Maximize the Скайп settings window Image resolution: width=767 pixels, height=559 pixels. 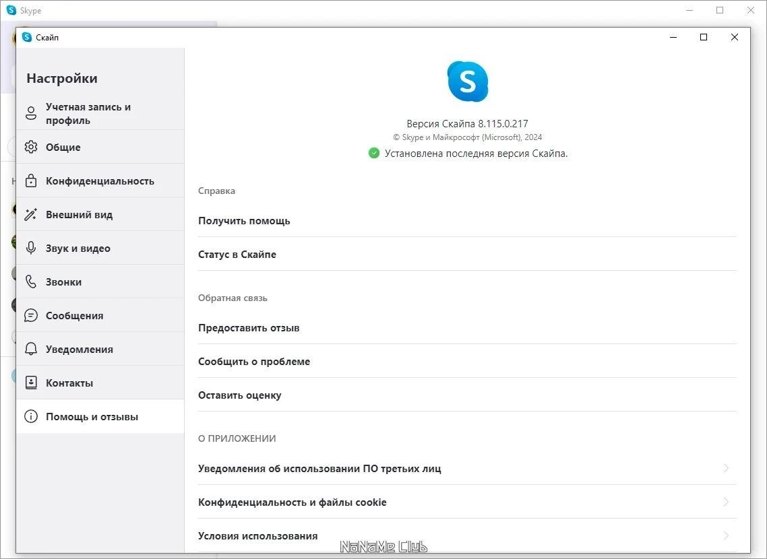(704, 37)
